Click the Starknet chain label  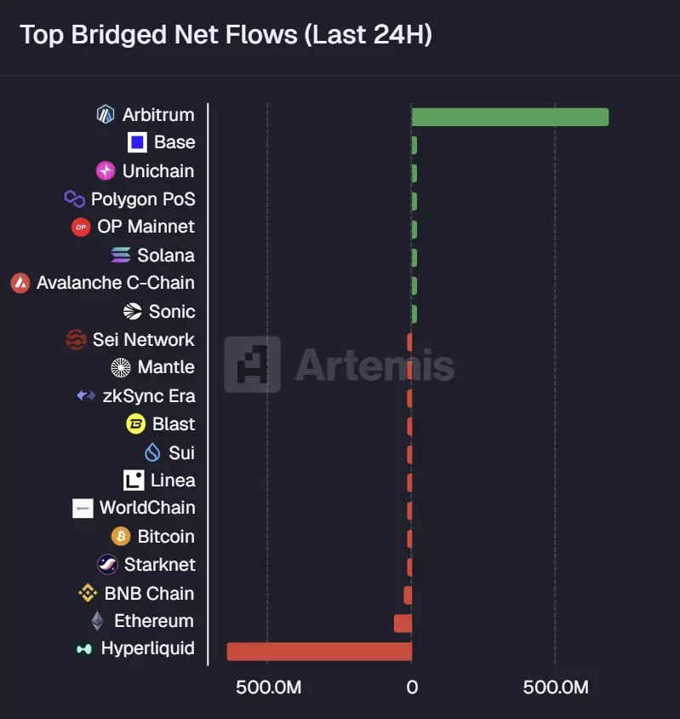point(159,565)
